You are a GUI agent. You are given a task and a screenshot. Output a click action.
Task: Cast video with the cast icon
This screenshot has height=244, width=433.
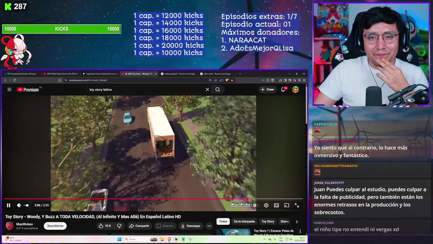(287, 205)
